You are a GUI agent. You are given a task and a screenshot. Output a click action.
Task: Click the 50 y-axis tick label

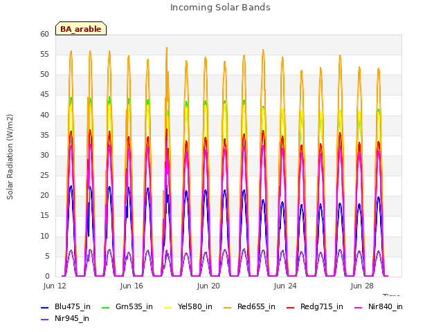[44, 75]
